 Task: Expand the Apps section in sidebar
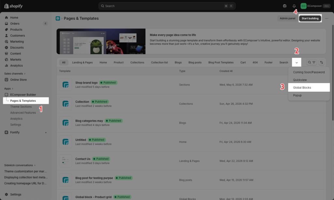pyautogui.click(x=9, y=89)
